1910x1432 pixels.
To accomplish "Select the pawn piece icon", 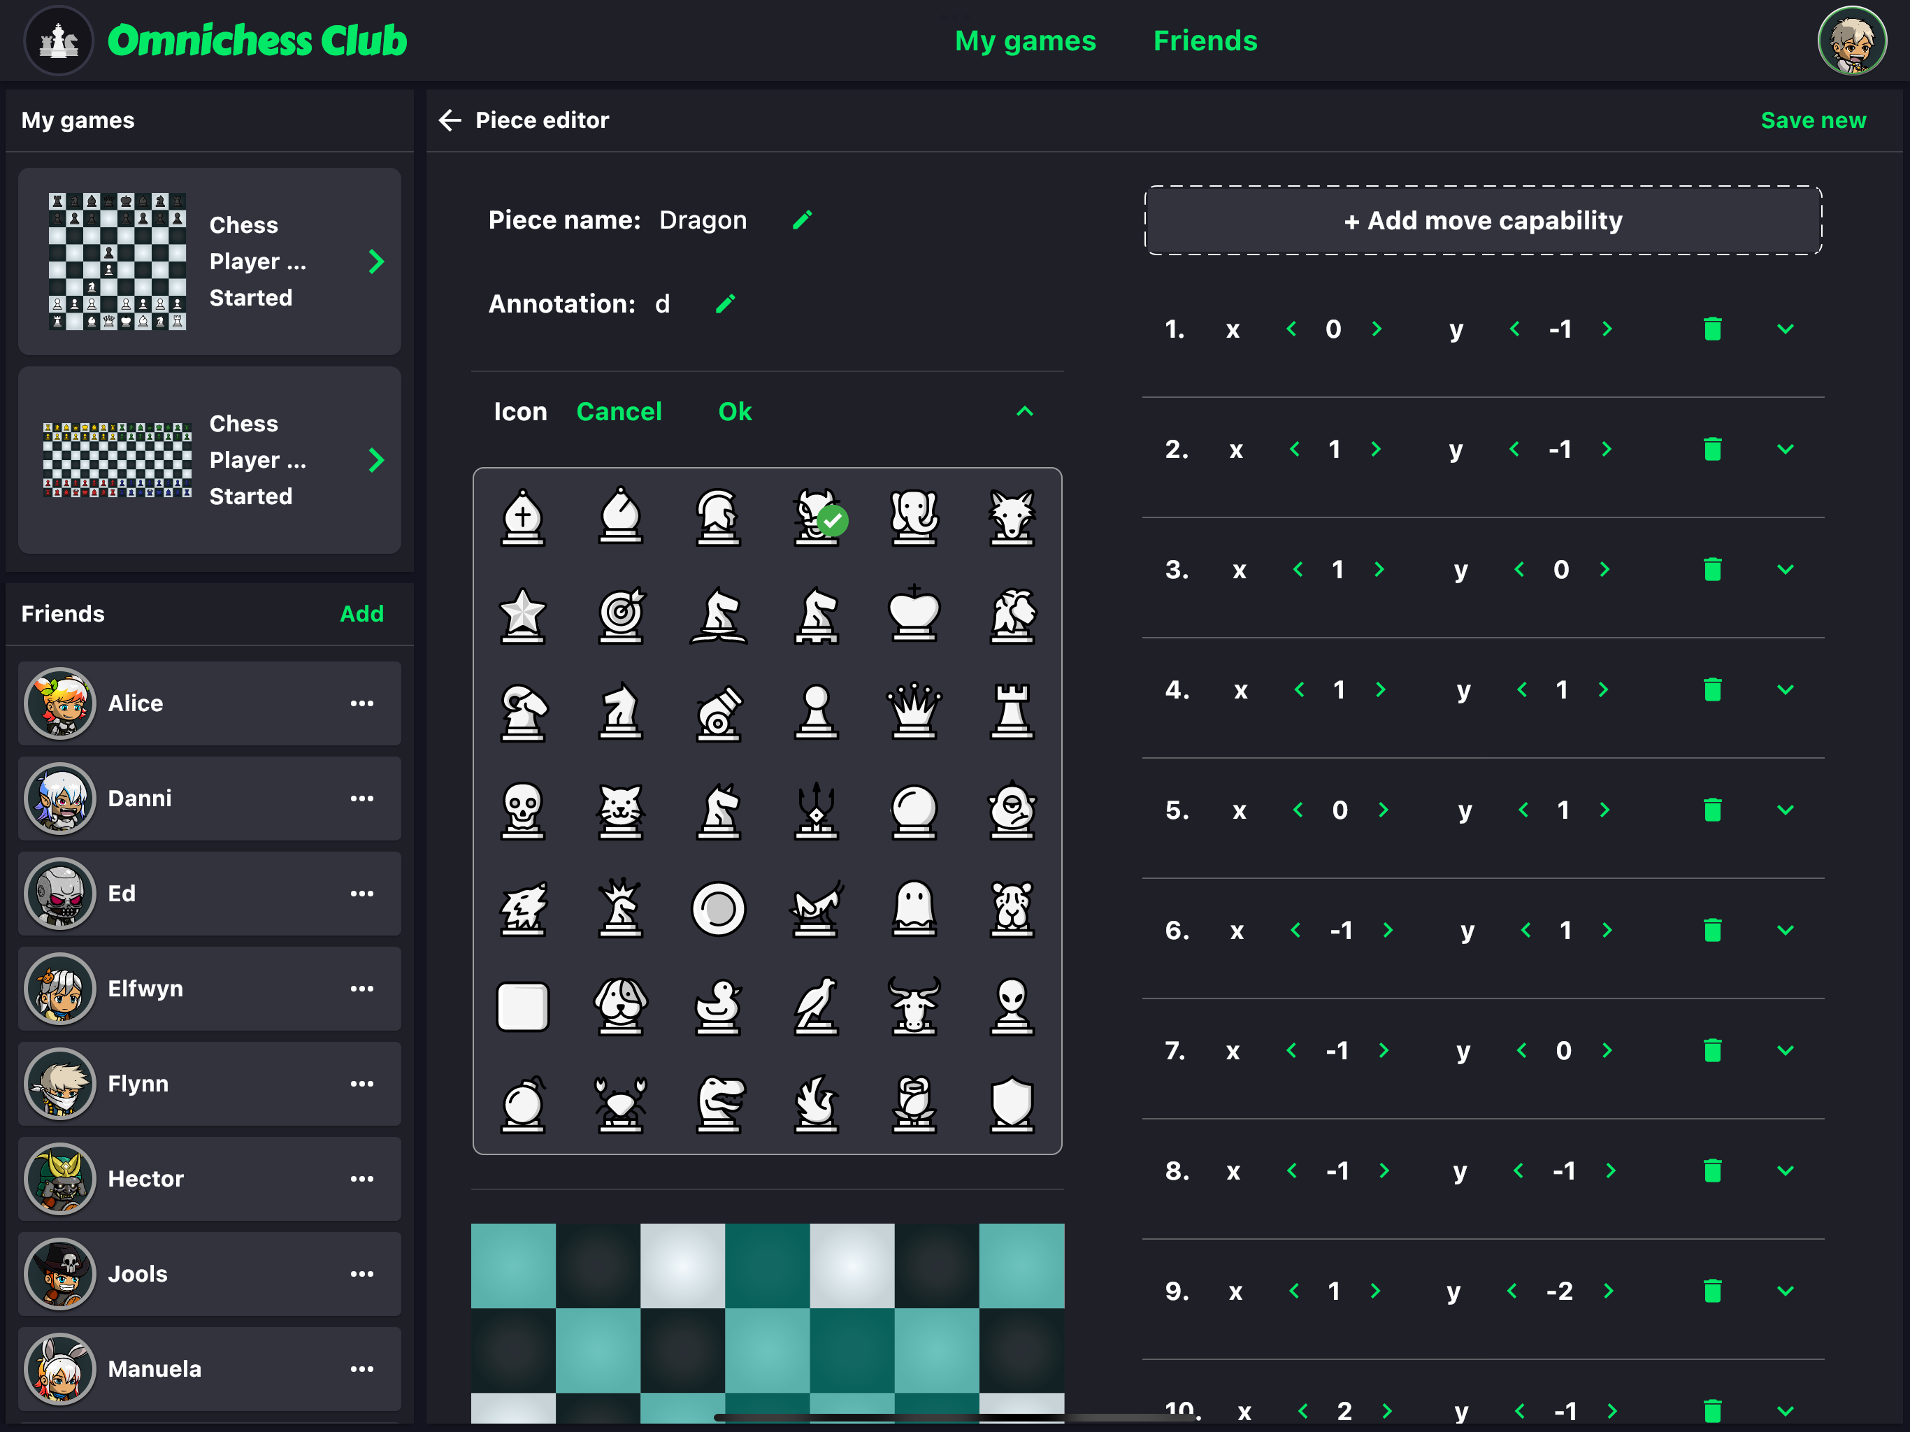I will click(x=816, y=713).
